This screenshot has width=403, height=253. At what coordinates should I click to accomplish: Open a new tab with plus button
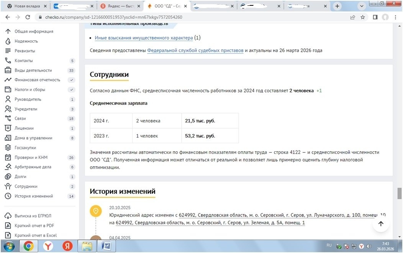337,6
